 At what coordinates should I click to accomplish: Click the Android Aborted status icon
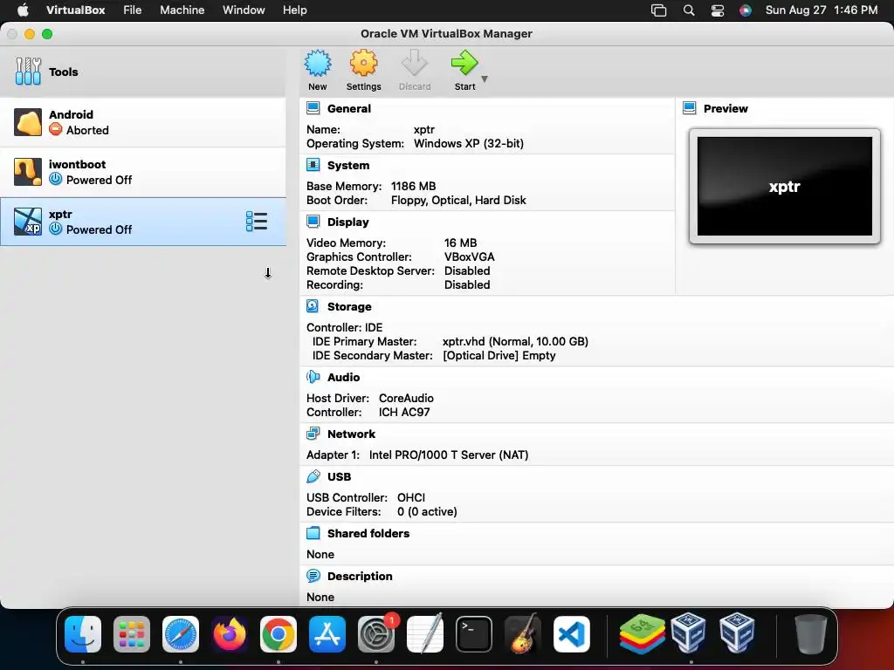pos(55,130)
